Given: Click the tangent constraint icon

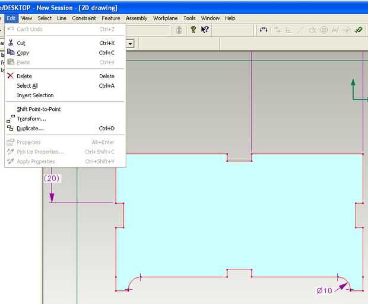Looking at the screenshot, I should pyautogui.click(x=313, y=30).
